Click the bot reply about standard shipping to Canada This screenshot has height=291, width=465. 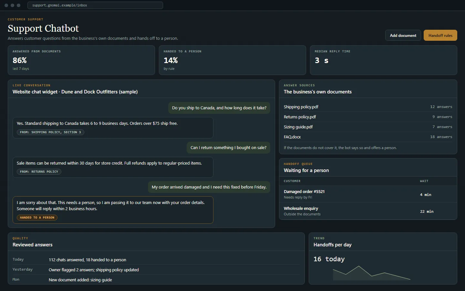(113, 128)
